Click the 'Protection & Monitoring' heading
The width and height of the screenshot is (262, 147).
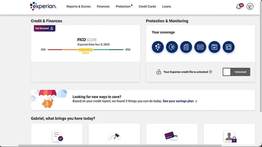coord(167,21)
